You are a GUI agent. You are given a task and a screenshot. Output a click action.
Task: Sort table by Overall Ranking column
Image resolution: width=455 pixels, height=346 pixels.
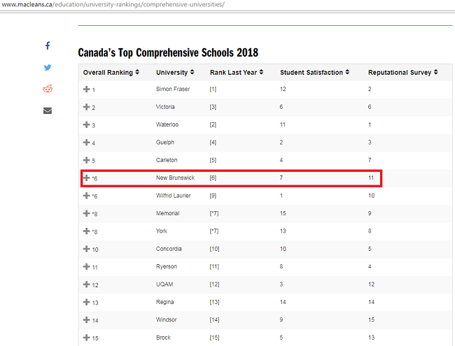coord(111,72)
